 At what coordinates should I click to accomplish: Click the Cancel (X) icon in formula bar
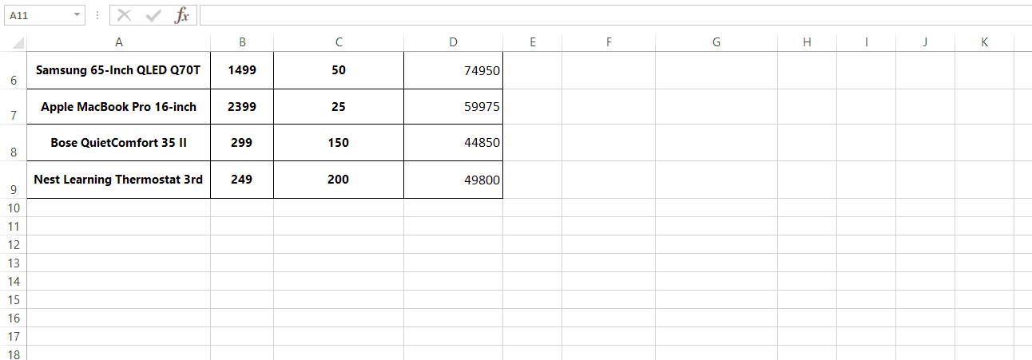124,15
